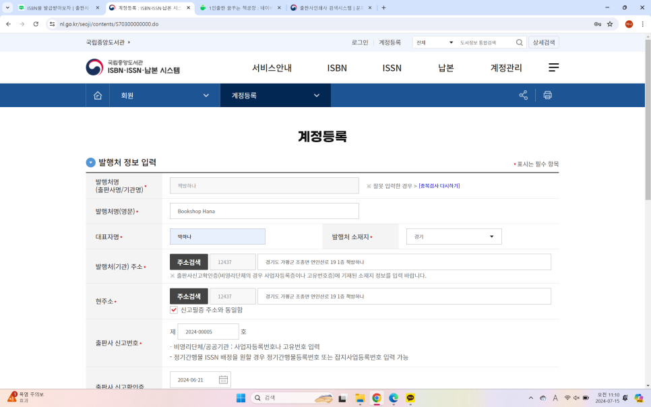Click the Wi-Fi icon in system tray
Screen dimensions: 651x407
pos(567,398)
